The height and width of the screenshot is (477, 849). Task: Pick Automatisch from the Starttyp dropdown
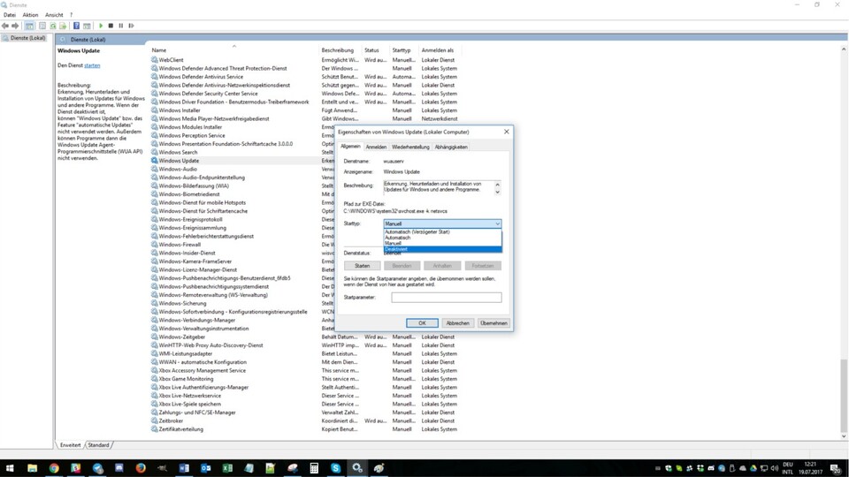coord(398,238)
